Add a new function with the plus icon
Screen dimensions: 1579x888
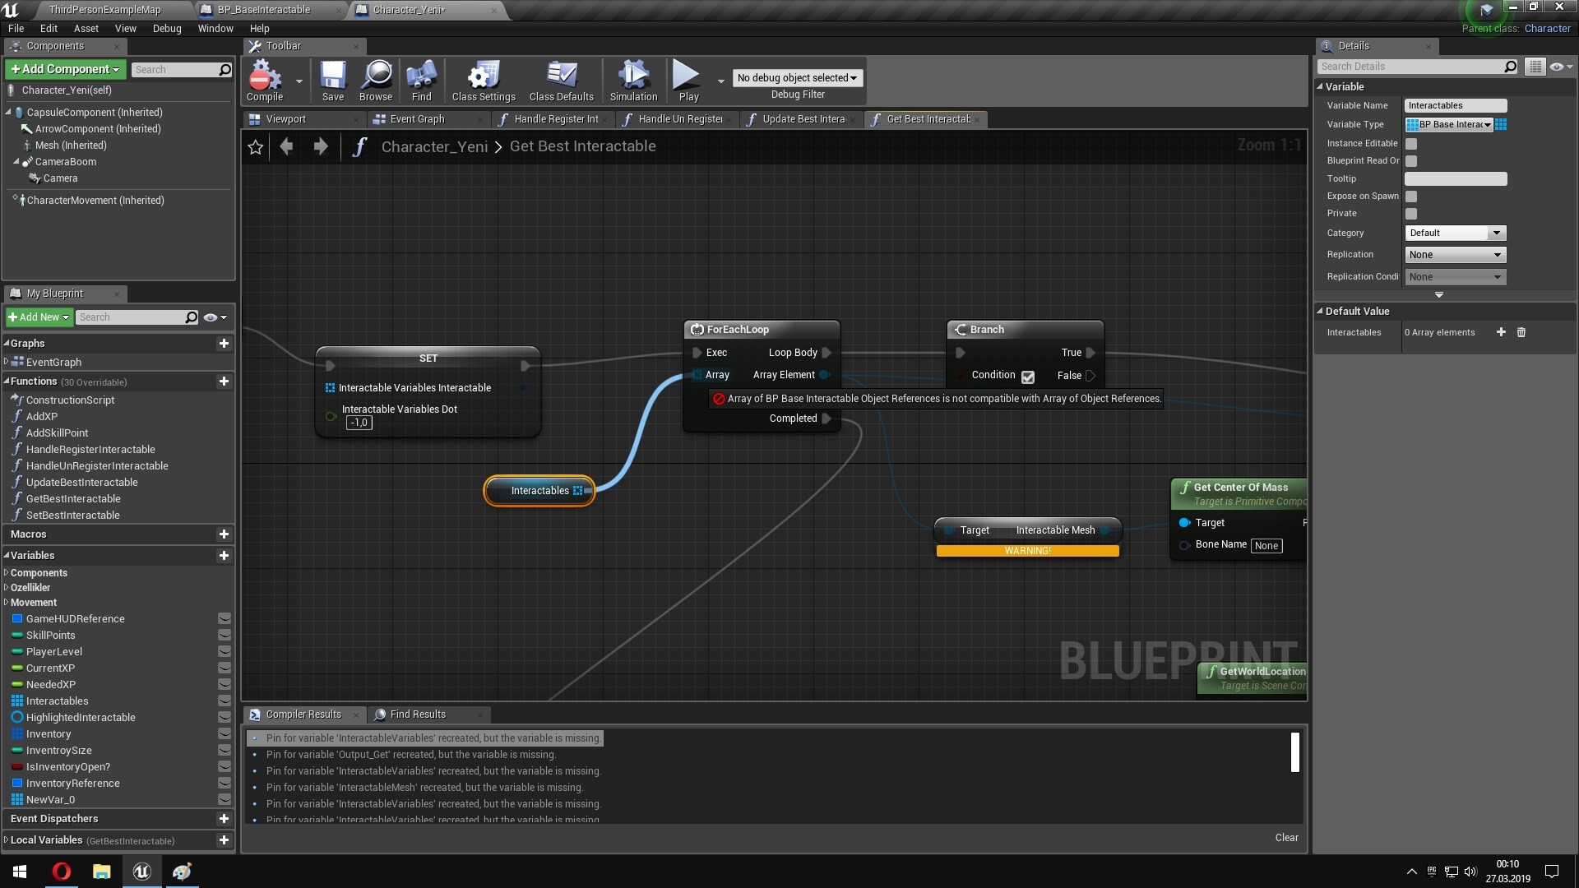tap(224, 382)
